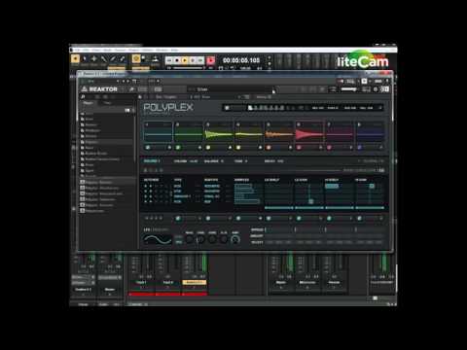467x350 pixels.
Task: Select the yellow waveform in sample slot 4
Action: tap(249, 134)
